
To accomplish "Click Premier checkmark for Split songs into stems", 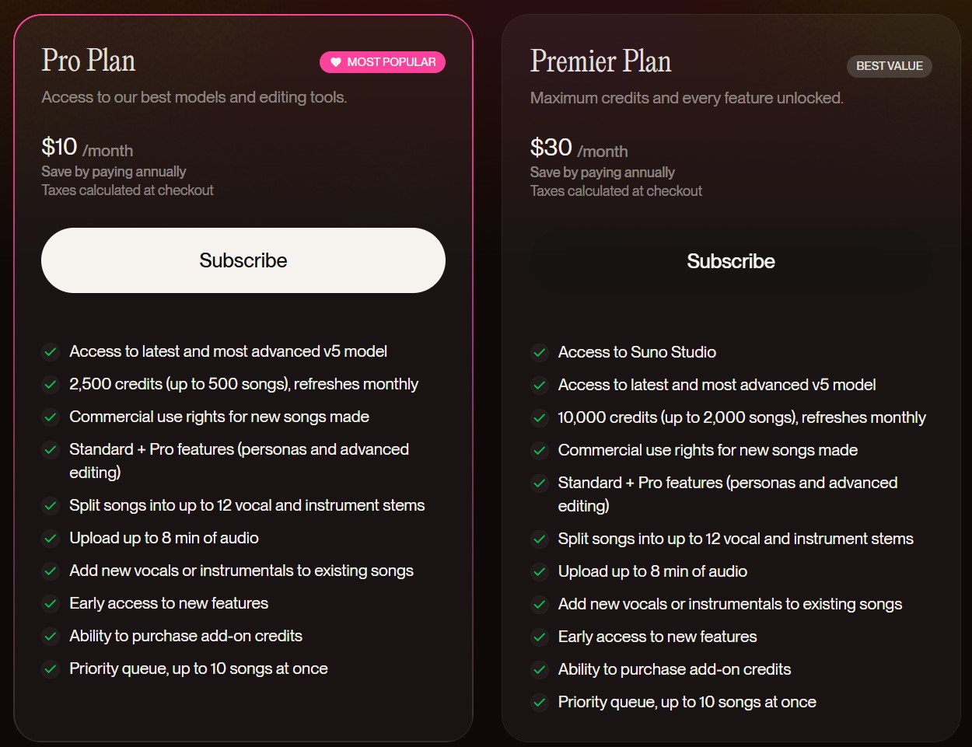I will tap(539, 539).
